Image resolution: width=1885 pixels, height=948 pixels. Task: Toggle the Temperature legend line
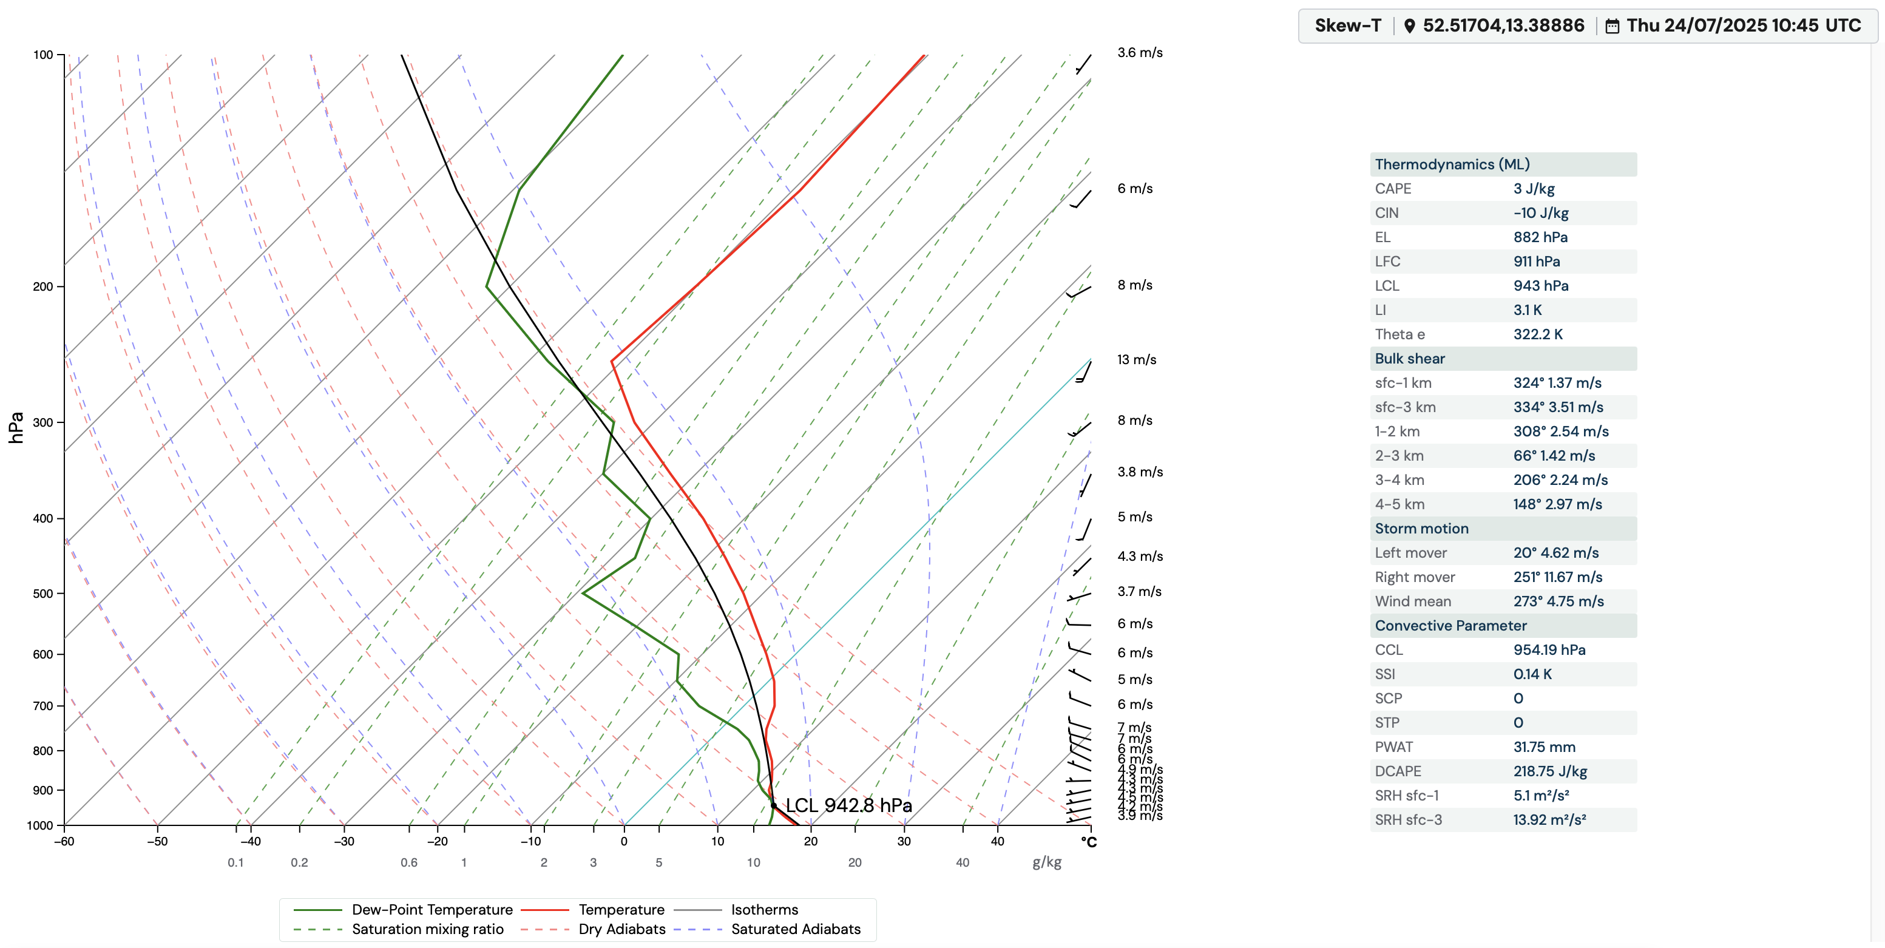[593, 909]
